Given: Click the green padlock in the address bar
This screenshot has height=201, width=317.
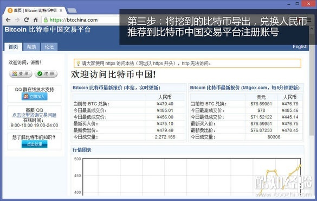Looking at the screenshot, I should click(x=46, y=20).
